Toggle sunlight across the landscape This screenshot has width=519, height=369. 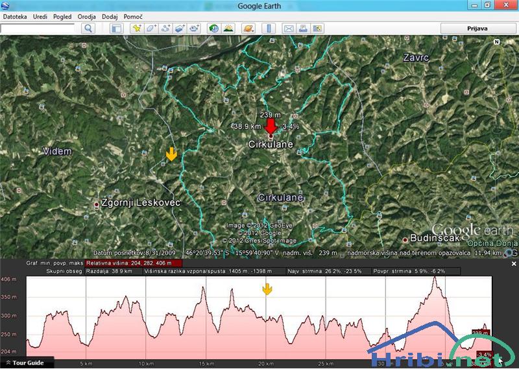pos(228,29)
